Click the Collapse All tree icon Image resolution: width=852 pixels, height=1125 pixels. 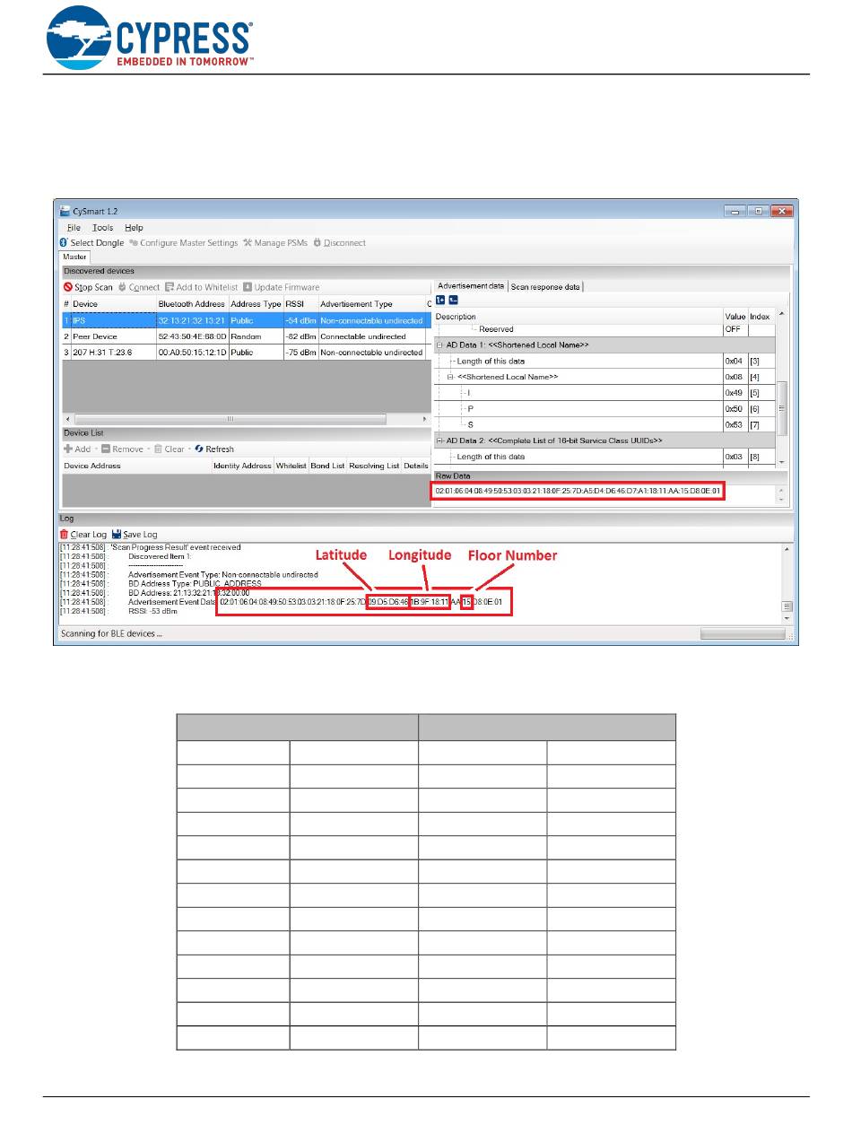454,300
